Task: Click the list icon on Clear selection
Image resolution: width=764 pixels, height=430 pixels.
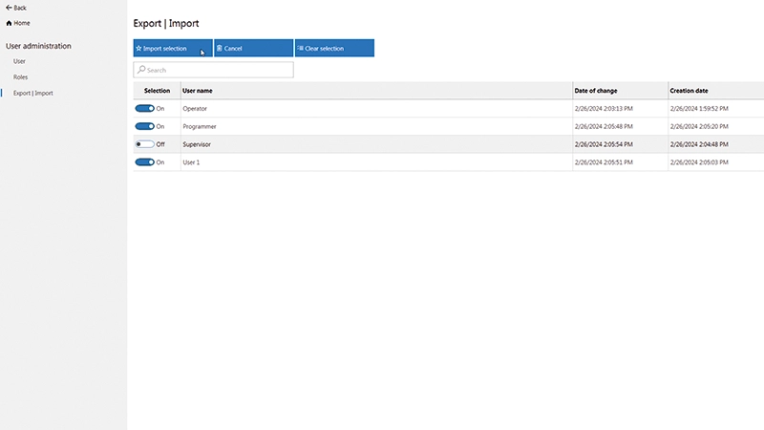Action: [300, 48]
